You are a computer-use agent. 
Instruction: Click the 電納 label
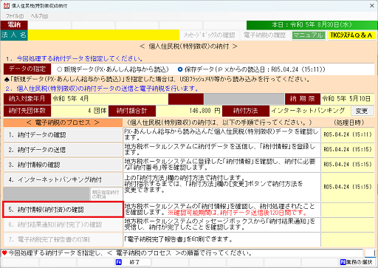[14, 25]
